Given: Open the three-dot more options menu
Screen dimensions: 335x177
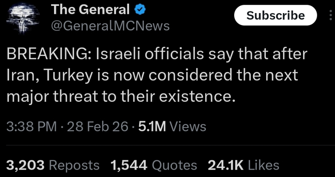Looking at the screenshot, I should (x=331, y=15).
